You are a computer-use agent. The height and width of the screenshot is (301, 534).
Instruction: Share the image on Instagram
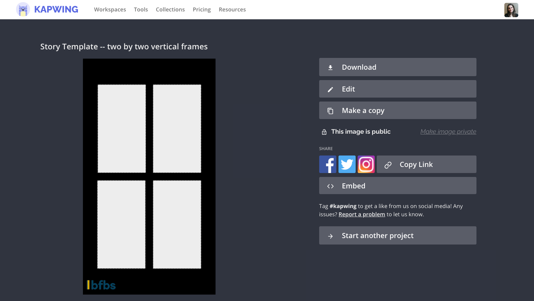(366, 164)
